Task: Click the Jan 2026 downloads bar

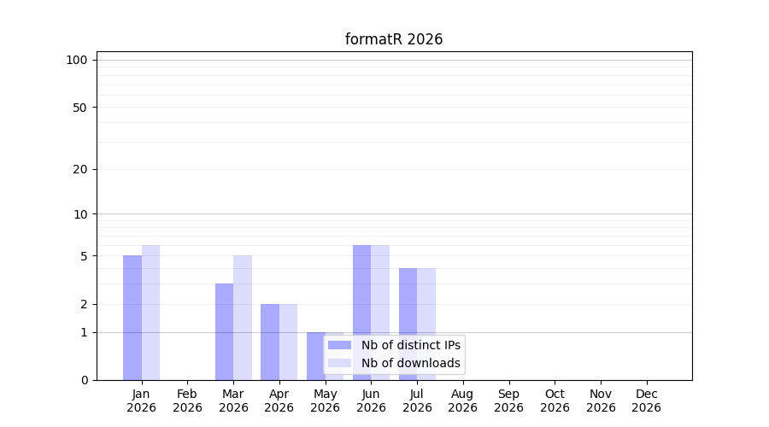Action: pyautogui.click(x=150, y=313)
